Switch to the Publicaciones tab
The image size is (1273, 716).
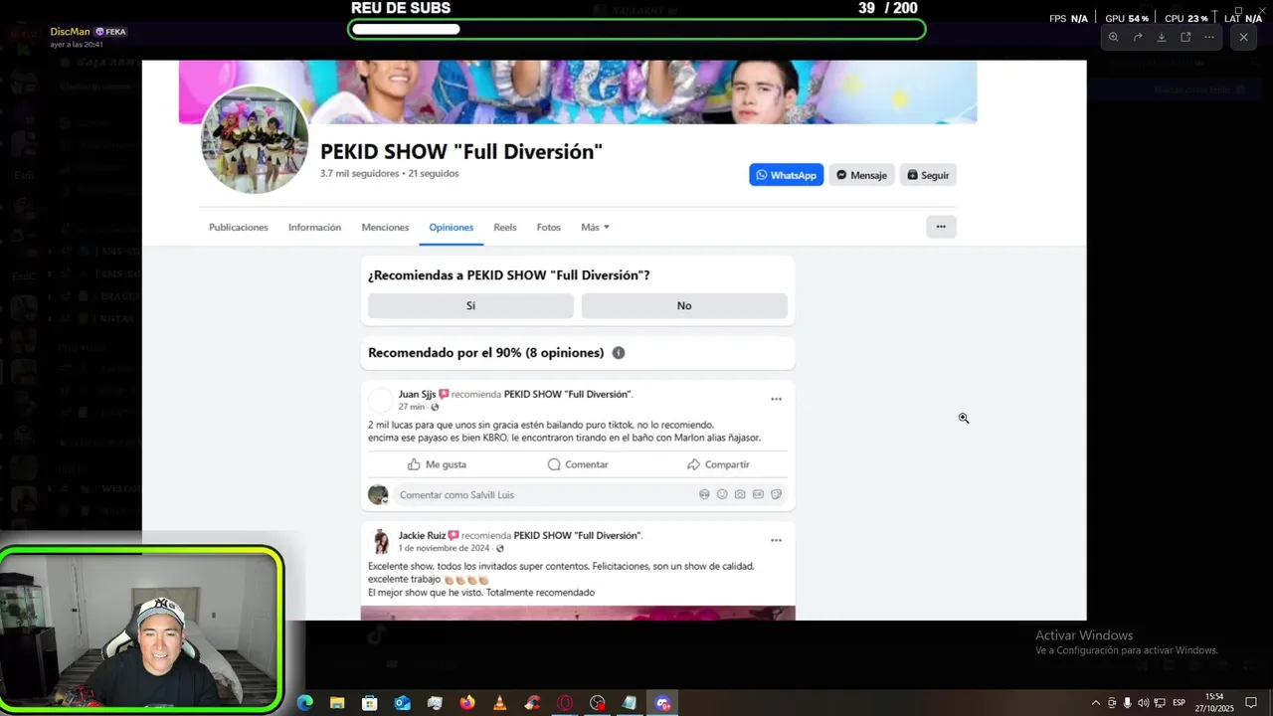click(x=239, y=227)
